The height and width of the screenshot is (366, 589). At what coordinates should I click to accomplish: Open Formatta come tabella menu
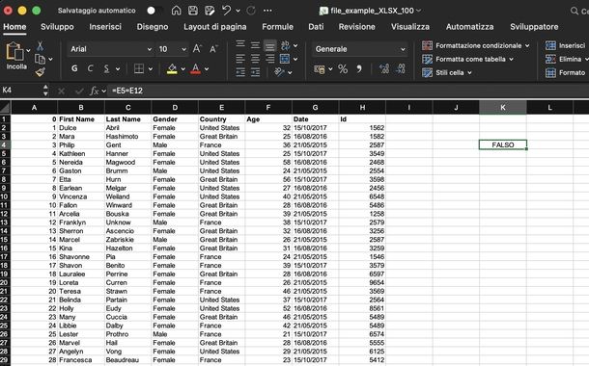click(467, 59)
